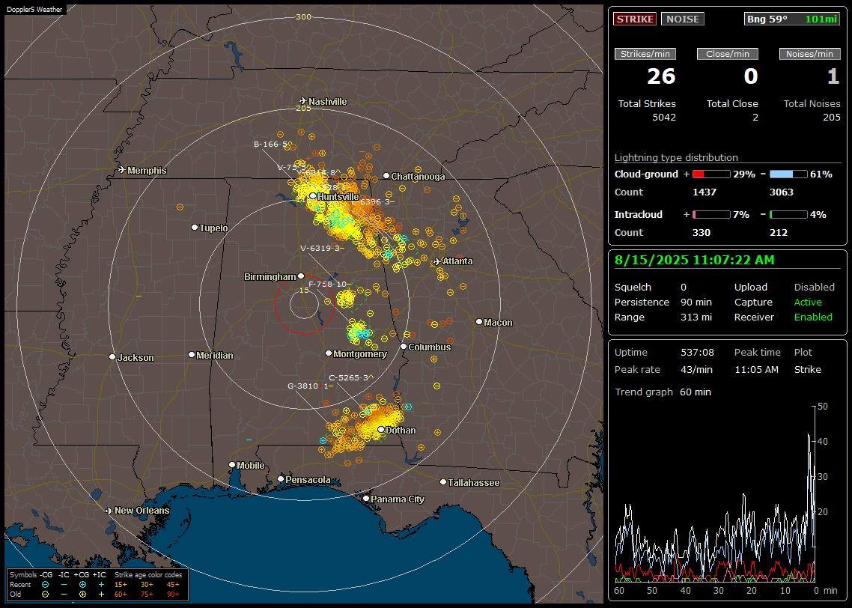Click the Recent +CG symbol in legend
The width and height of the screenshot is (852, 608).
pos(82,585)
